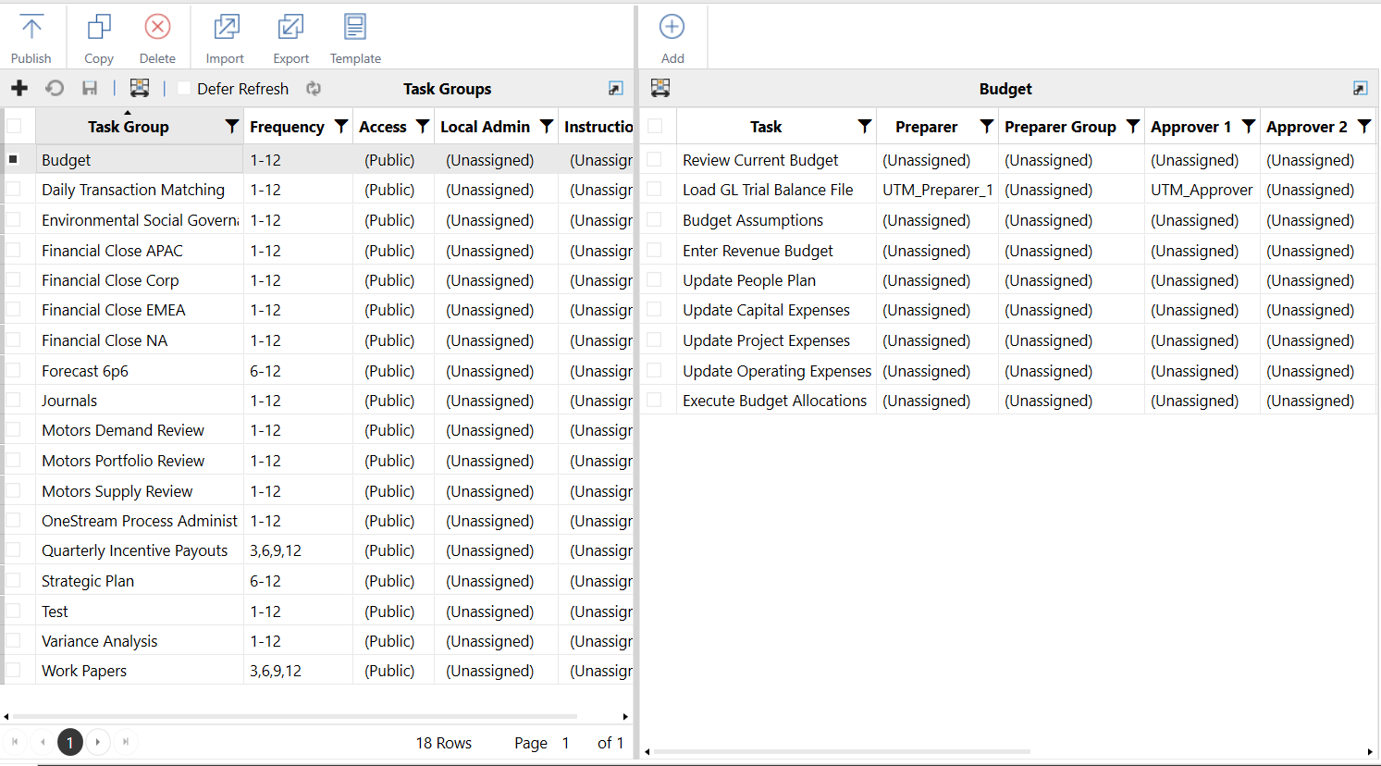Open the Export tool
The height and width of the screenshot is (766, 1381).
pyautogui.click(x=290, y=37)
